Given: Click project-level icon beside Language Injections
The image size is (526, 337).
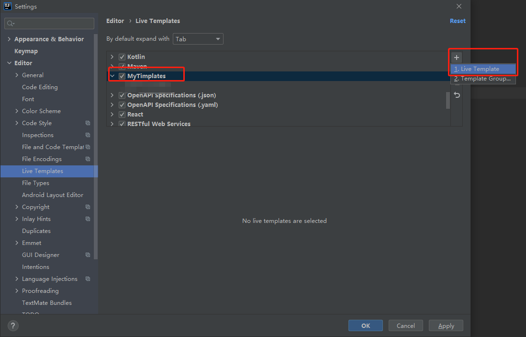Looking at the screenshot, I should point(88,279).
